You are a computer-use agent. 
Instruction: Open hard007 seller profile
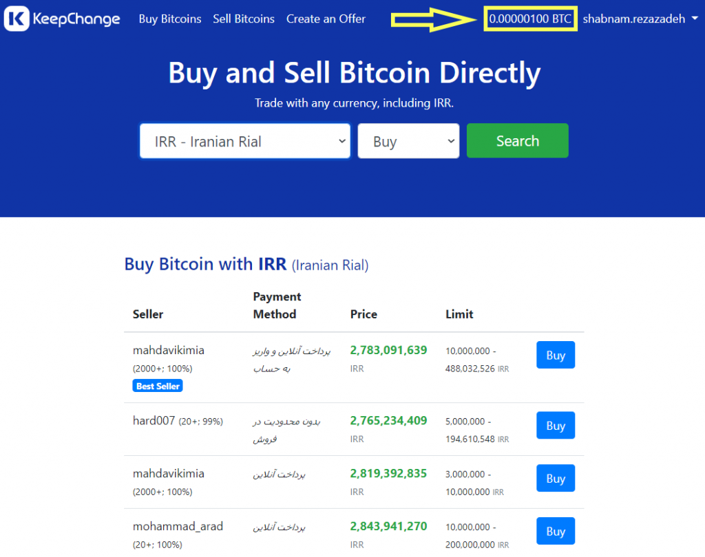click(x=154, y=420)
